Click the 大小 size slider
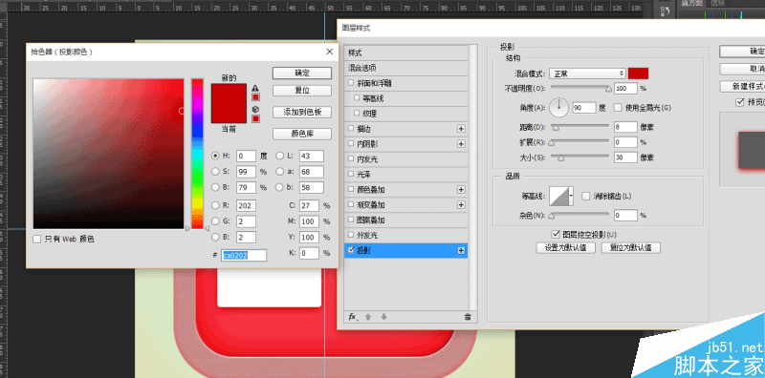765x378 pixels. 580,157
